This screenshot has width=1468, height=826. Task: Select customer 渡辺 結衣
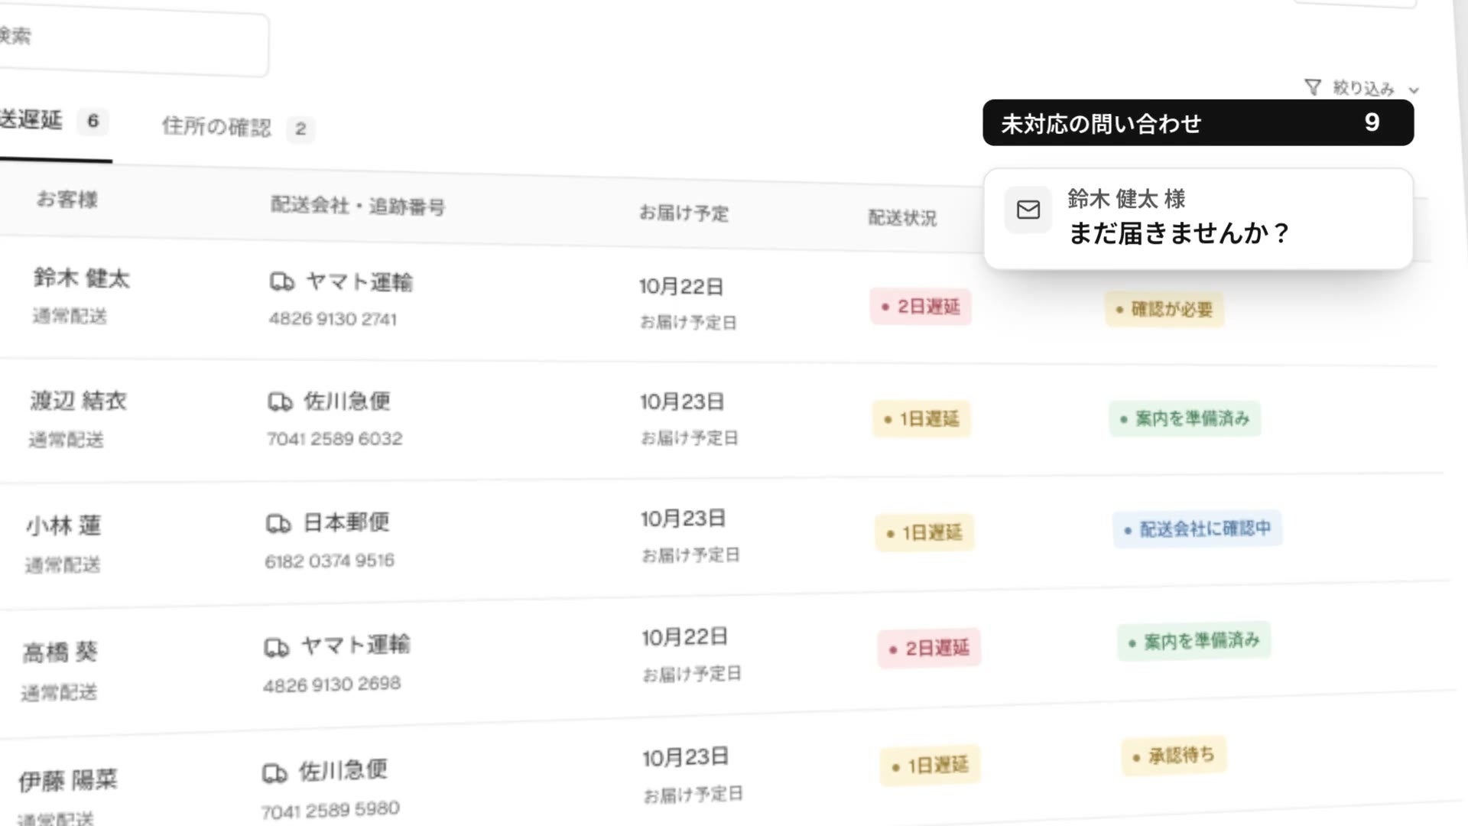tap(79, 401)
